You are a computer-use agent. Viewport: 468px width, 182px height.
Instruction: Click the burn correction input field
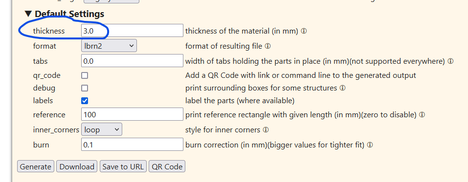click(132, 145)
